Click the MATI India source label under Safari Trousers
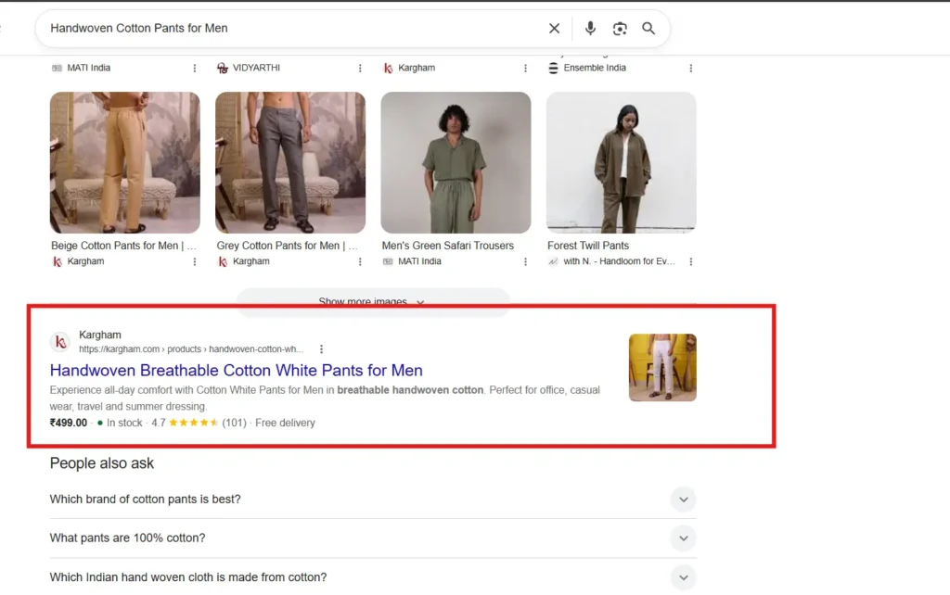 [419, 261]
